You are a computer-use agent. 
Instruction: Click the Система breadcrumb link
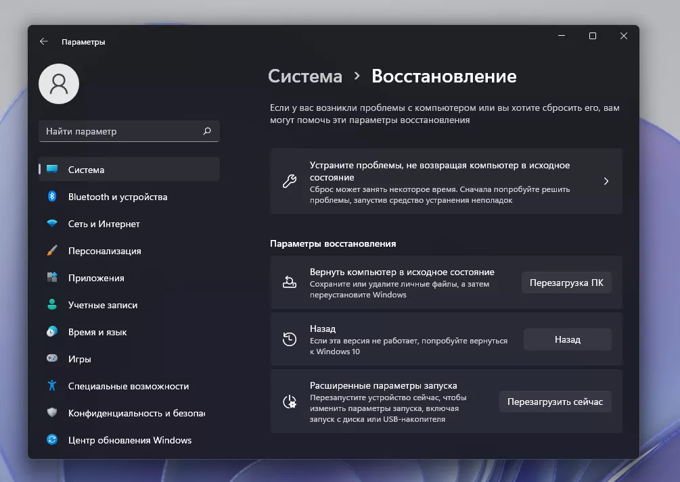[305, 76]
